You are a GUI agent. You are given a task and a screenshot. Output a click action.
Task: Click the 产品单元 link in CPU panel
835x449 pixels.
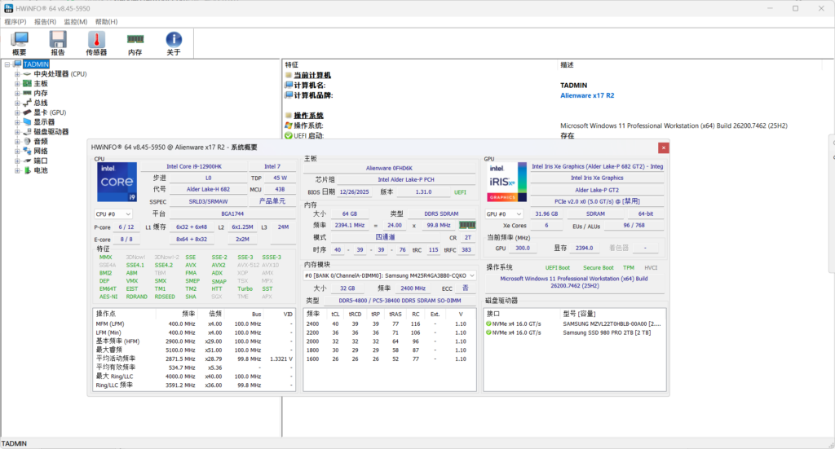[x=272, y=201]
